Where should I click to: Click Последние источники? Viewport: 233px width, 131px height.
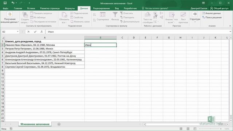point(43,21)
